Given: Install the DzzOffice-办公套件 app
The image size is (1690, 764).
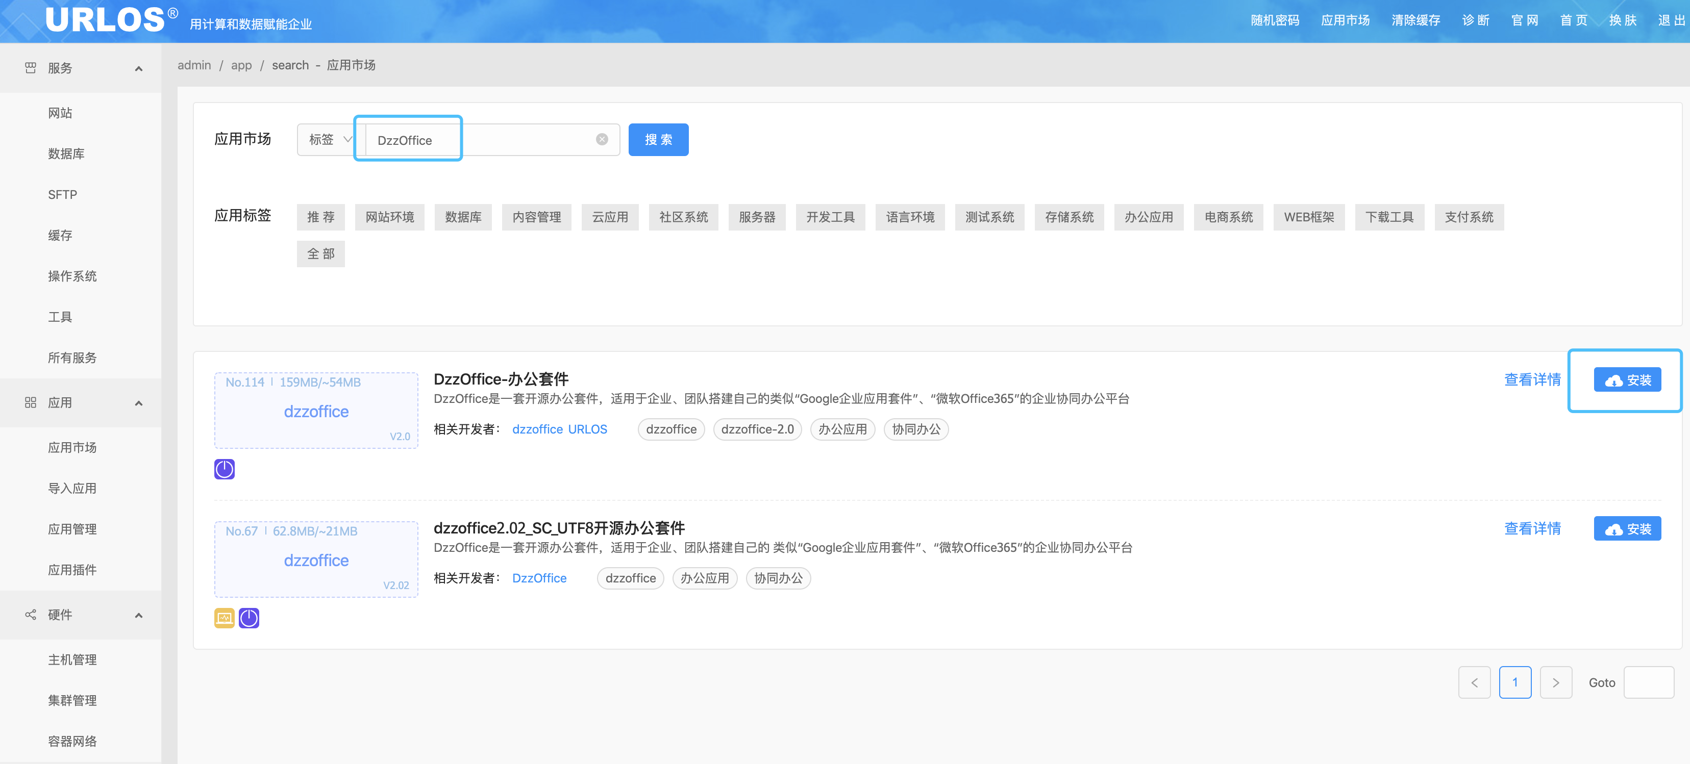Looking at the screenshot, I should click(x=1627, y=379).
